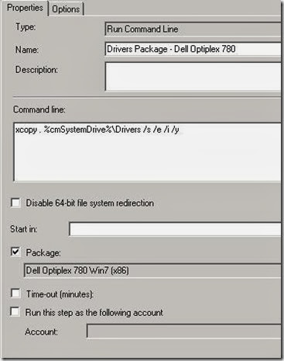Click into the Description text box
This screenshot has width=284, height=361.
[193, 77]
